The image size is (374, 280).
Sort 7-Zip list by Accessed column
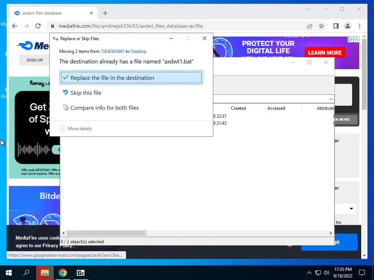283,108
